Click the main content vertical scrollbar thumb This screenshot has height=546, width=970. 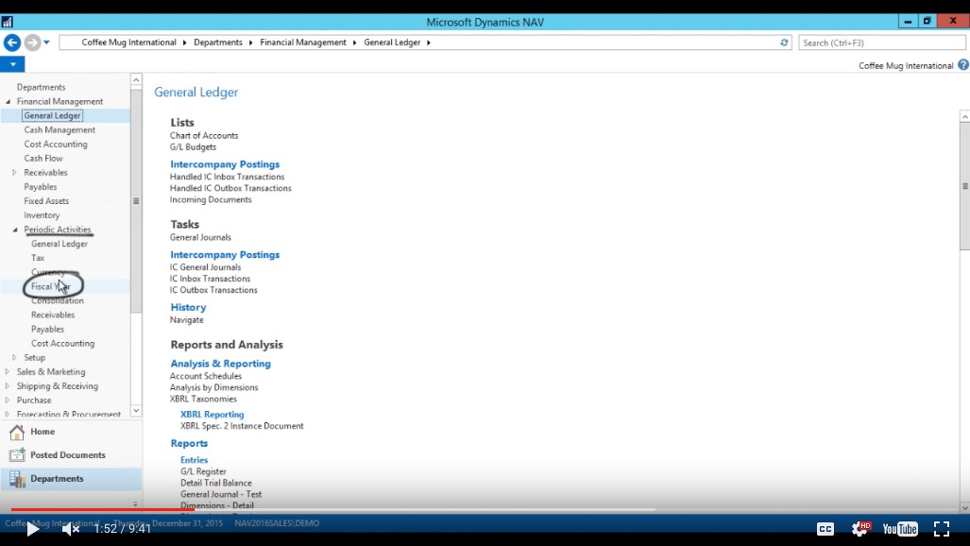[x=964, y=186]
